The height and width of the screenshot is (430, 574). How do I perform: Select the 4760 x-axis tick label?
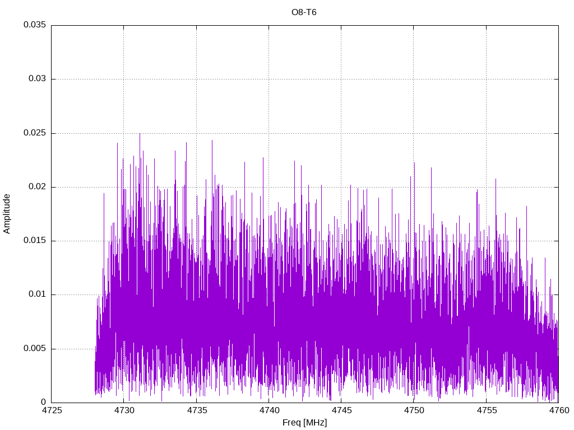point(558,411)
